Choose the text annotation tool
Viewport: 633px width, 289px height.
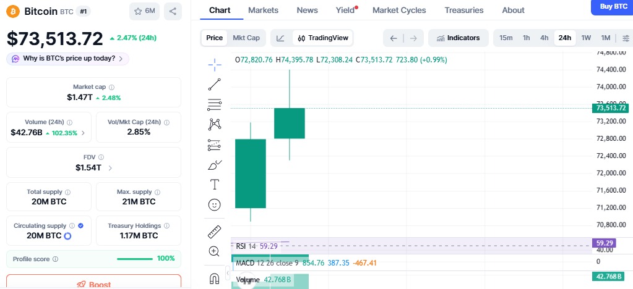pyautogui.click(x=215, y=184)
